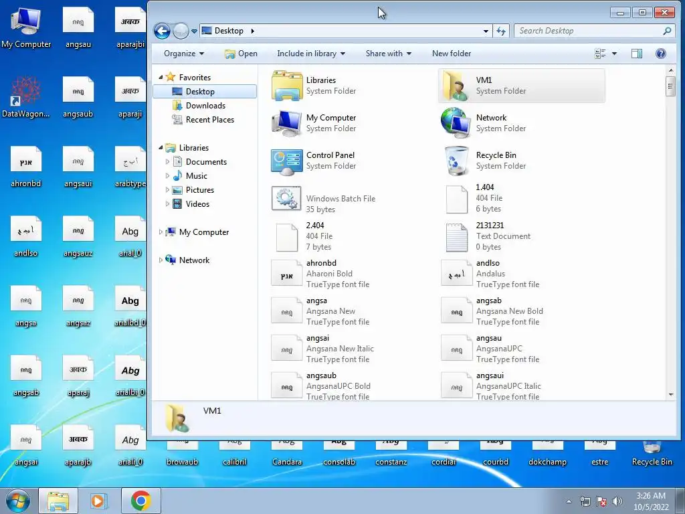
Task: Select the Windows Batch File gear icon
Action: 286,198
